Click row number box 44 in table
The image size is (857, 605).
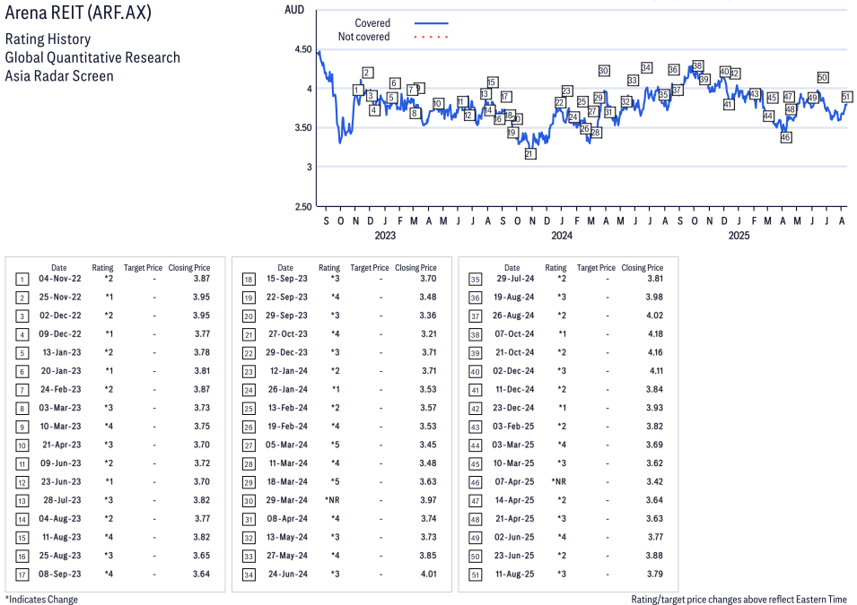pyautogui.click(x=475, y=445)
